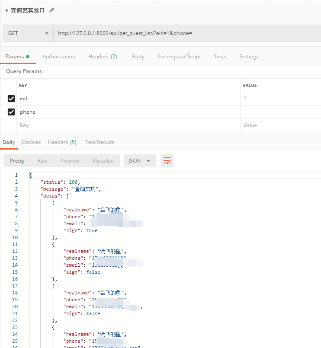Open the GET method dropdown
The height and width of the screenshot is (348, 321).
28,33
